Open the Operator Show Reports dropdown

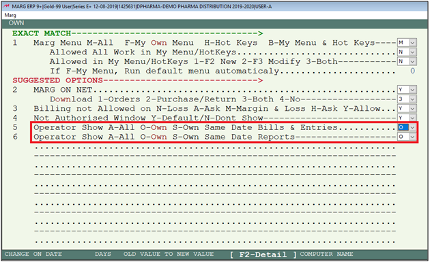(x=412, y=137)
